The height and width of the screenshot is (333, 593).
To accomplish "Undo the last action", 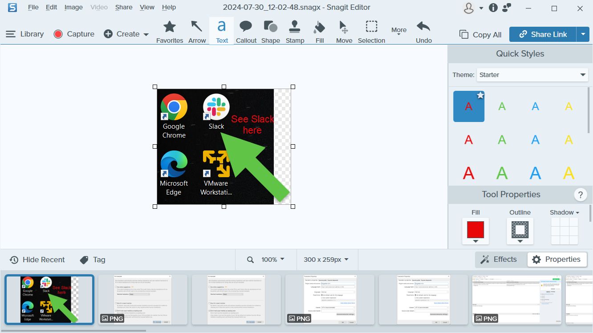I will [x=424, y=32].
